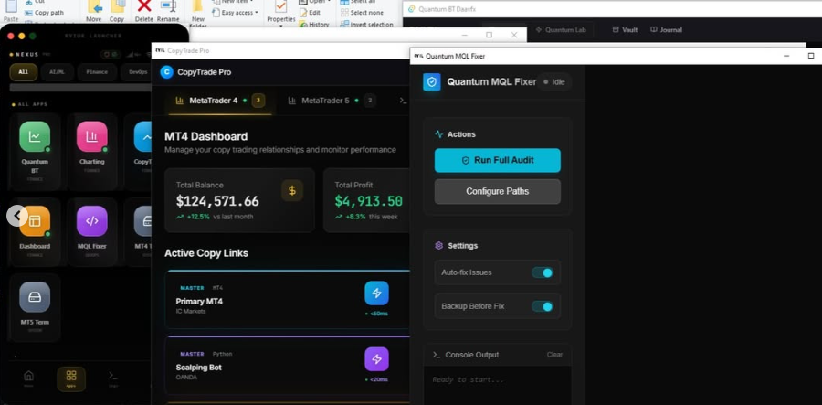The width and height of the screenshot is (822, 405).
Task: Click the launcher search bar
Action: [80, 88]
